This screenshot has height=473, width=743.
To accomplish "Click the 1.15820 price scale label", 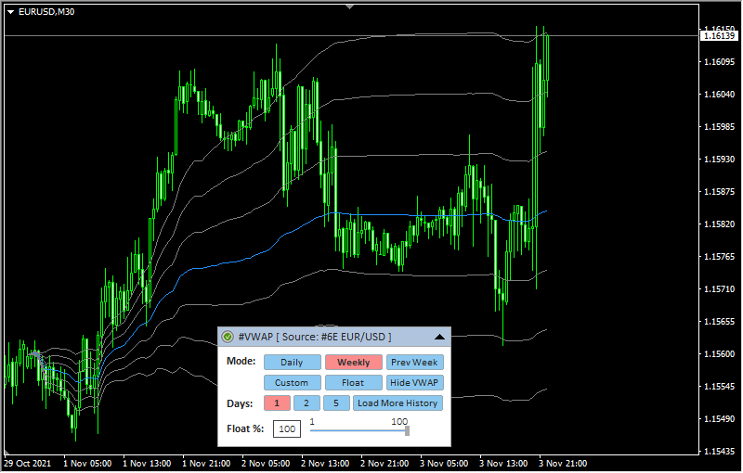I will [x=719, y=224].
